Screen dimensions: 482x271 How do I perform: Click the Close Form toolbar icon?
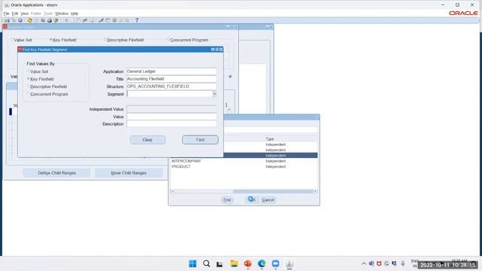[56, 20]
